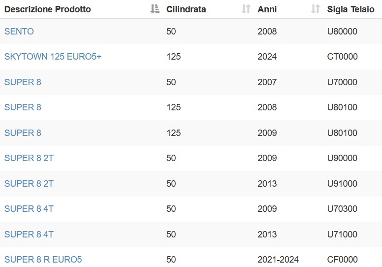The image size is (382, 267).
Task: Open SUPER 8 4T 2013 link
Action: [29, 234]
